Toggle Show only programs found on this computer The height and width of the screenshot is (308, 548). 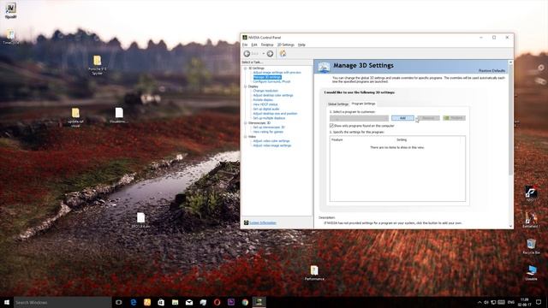pyautogui.click(x=331, y=126)
